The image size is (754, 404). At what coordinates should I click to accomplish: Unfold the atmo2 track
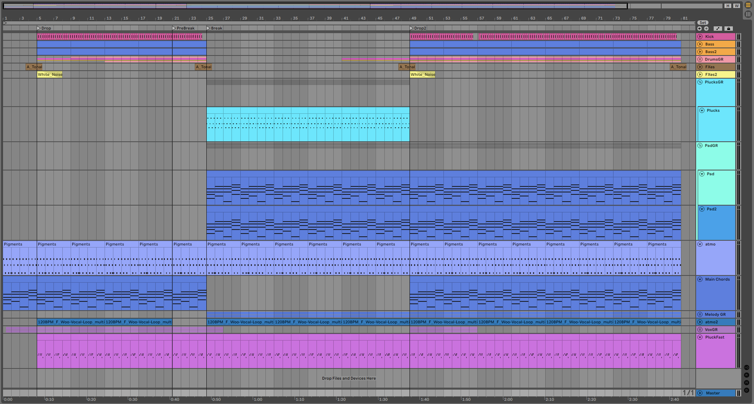coord(700,322)
